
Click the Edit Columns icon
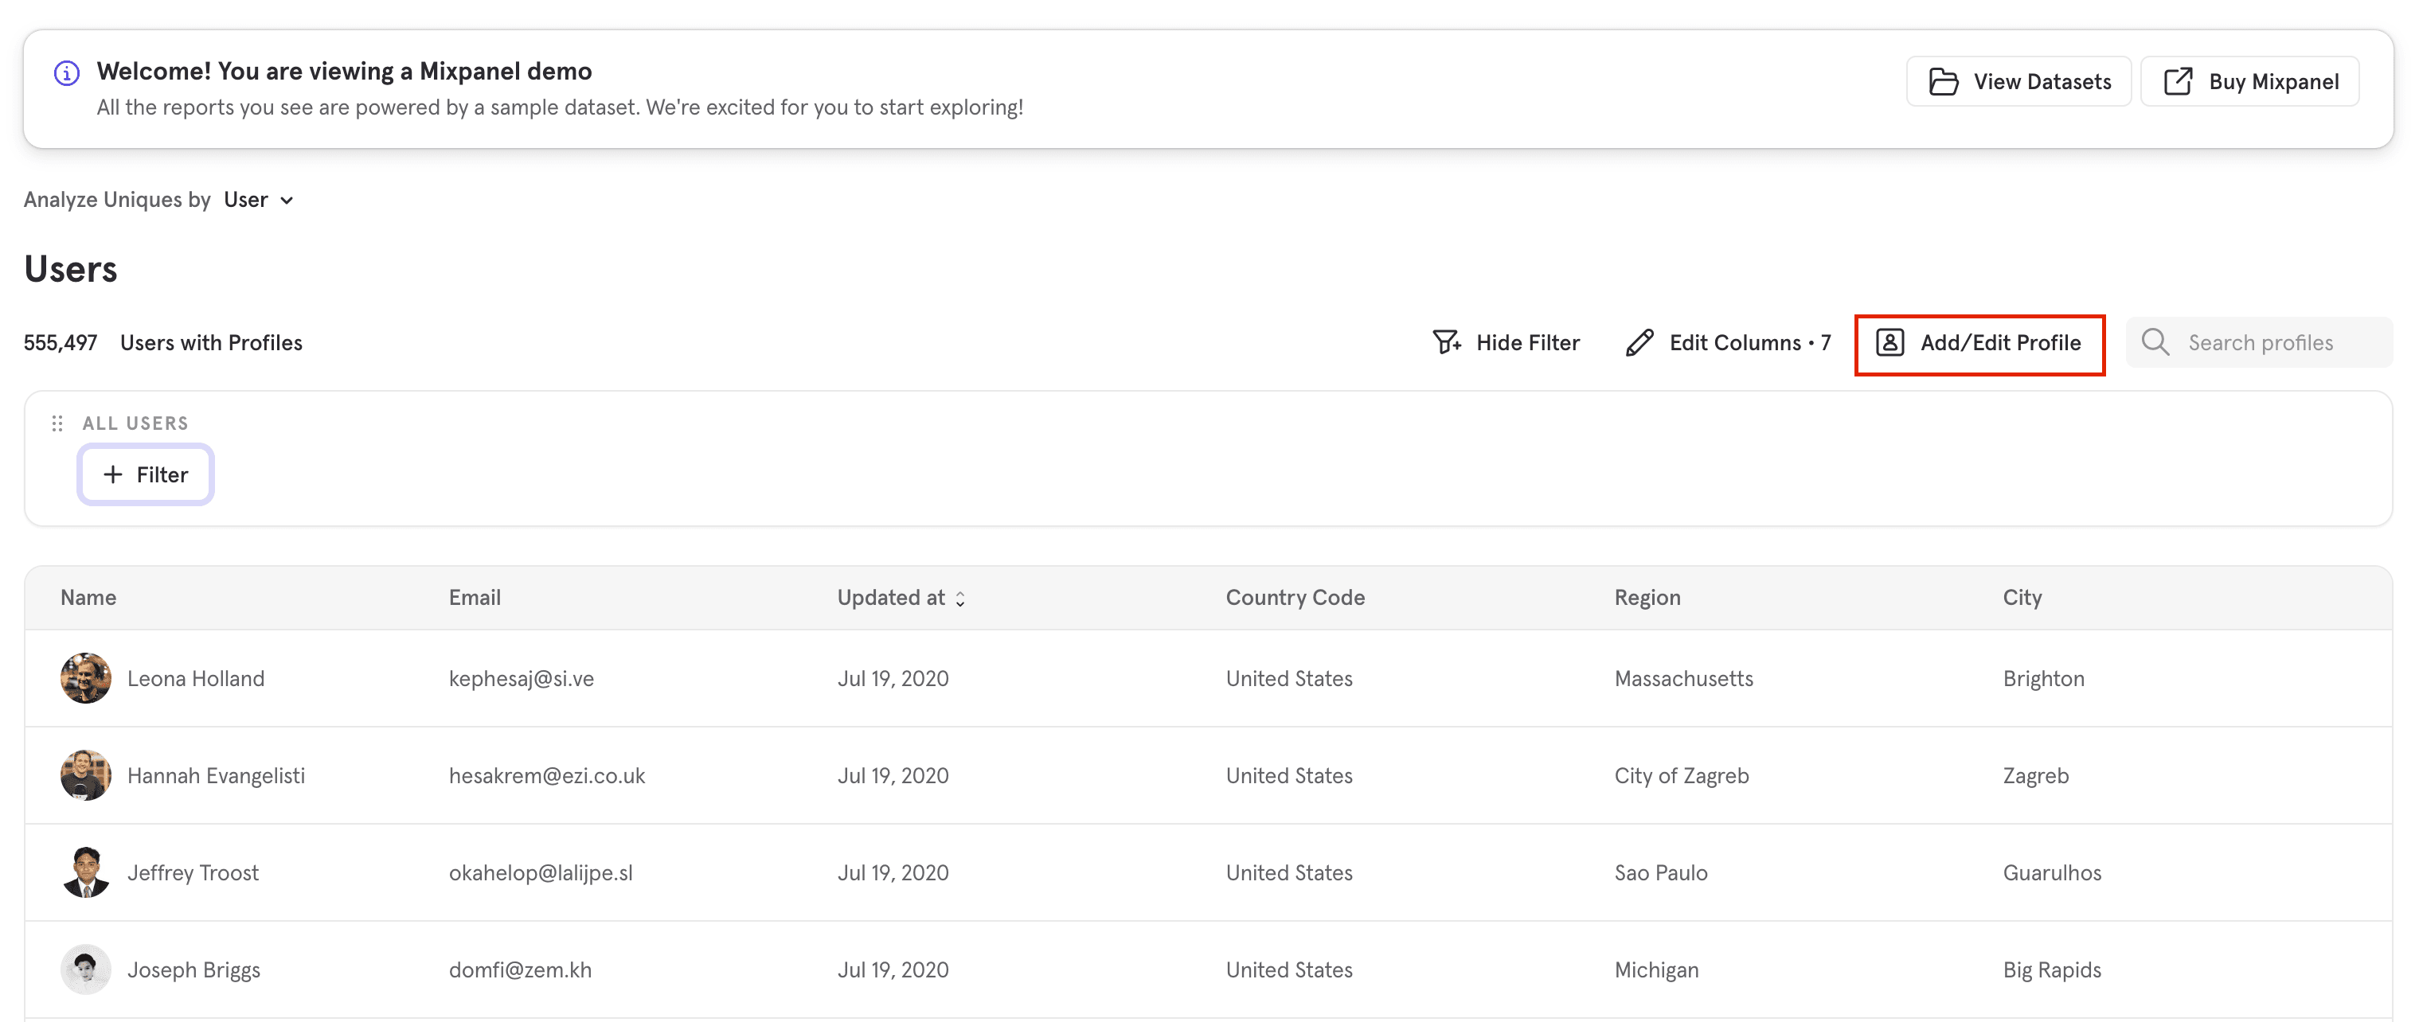coord(1640,342)
